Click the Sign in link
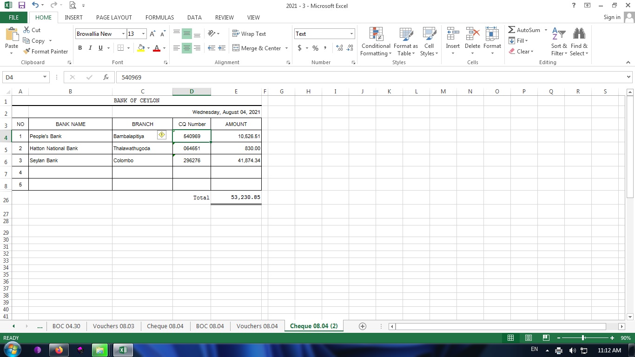 coord(612,17)
